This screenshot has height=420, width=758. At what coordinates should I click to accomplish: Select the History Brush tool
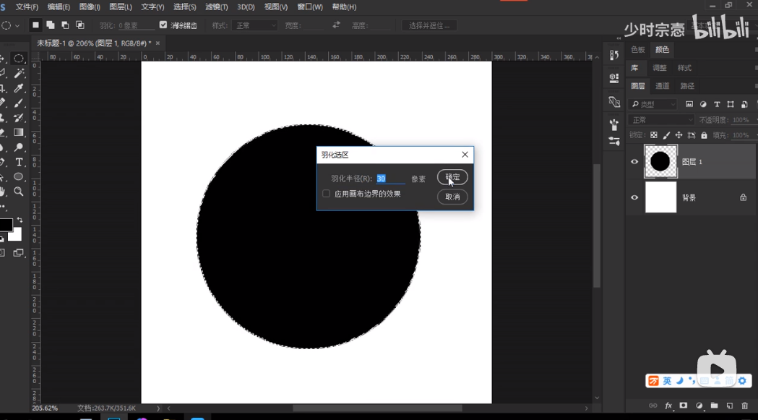(x=19, y=118)
